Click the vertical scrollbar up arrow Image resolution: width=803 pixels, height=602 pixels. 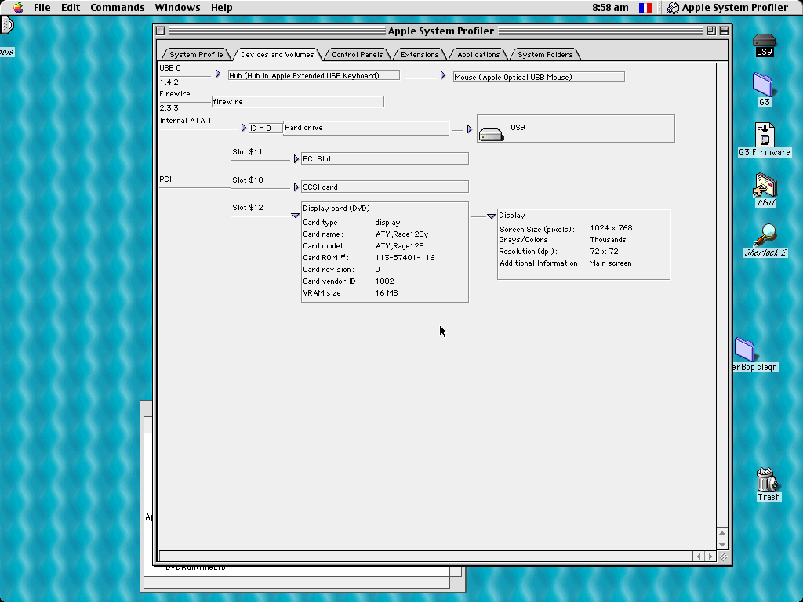[x=722, y=533]
